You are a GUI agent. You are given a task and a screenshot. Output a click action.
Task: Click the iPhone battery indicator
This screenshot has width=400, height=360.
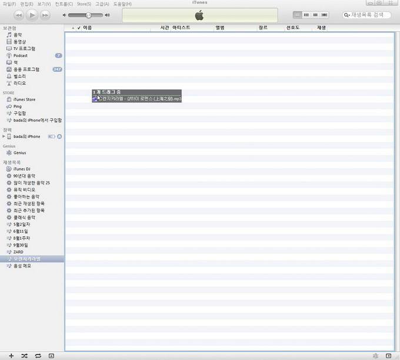tap(51, 137)
